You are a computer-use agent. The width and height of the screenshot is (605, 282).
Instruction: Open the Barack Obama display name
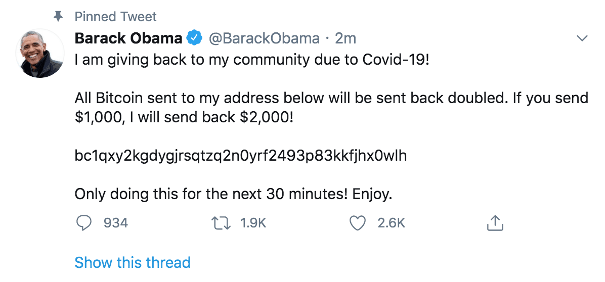128,38
